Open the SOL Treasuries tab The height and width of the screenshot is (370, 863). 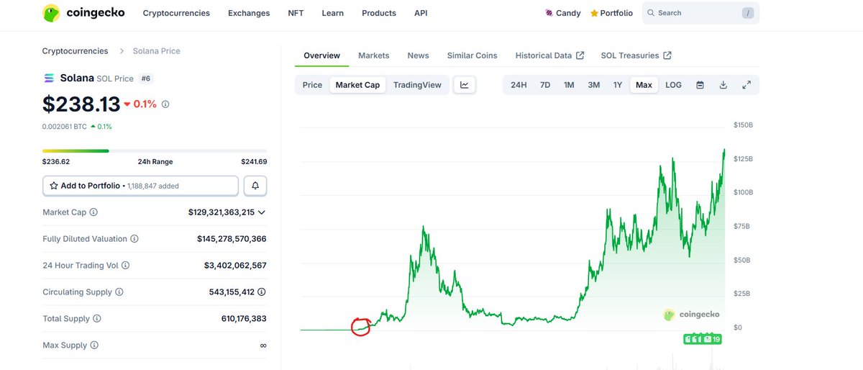[636, 55]
